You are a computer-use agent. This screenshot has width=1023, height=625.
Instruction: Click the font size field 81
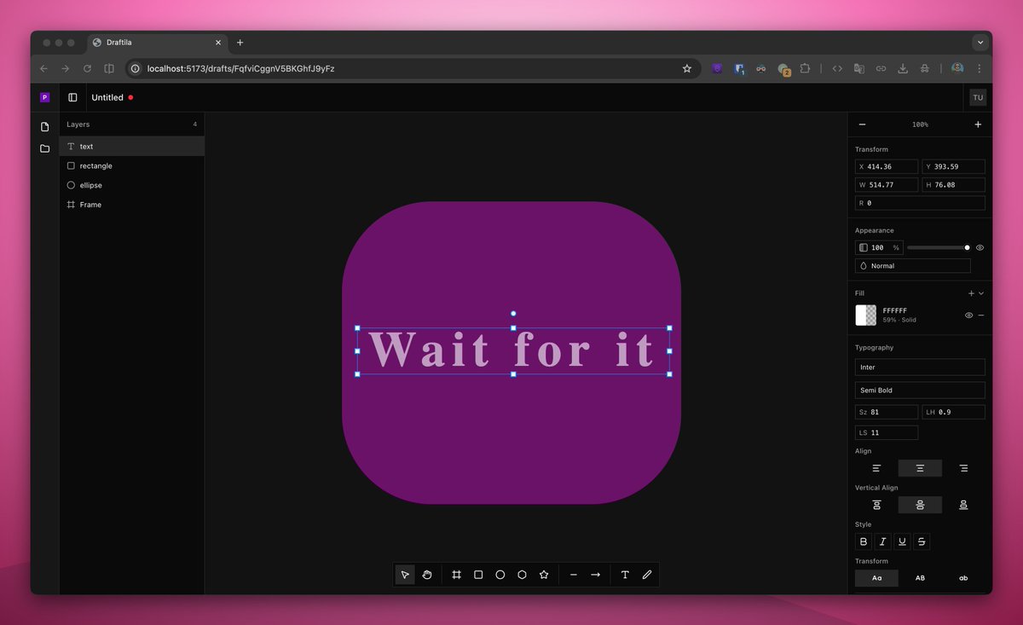tap(887, 412)
